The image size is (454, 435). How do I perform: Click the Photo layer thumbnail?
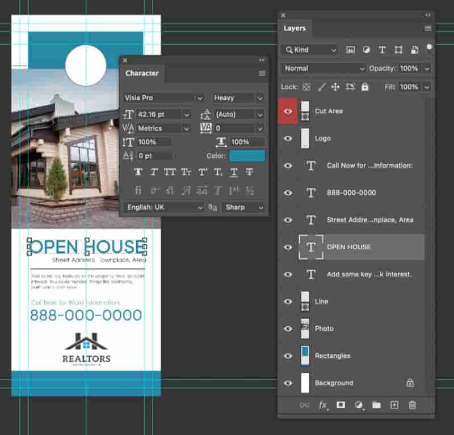(x=305, y=329)
